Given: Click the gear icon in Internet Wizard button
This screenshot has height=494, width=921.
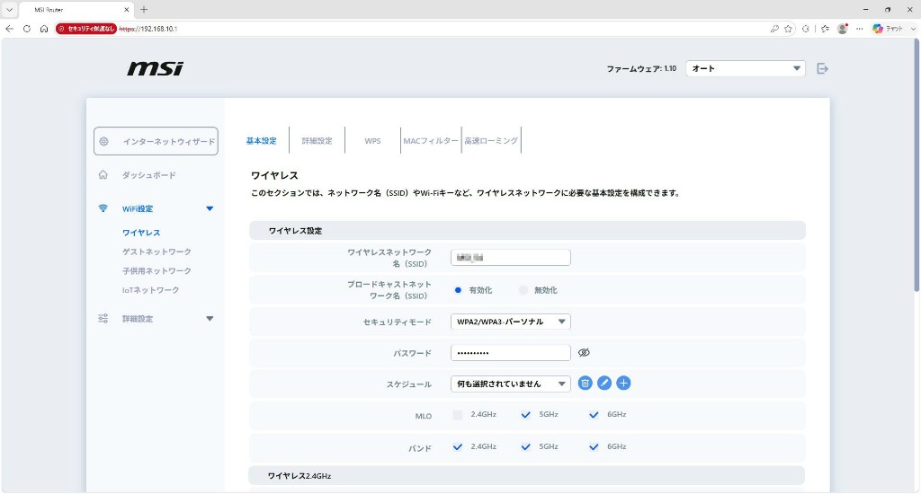Looking at the screenshot, I should click(x=104, y=141).
